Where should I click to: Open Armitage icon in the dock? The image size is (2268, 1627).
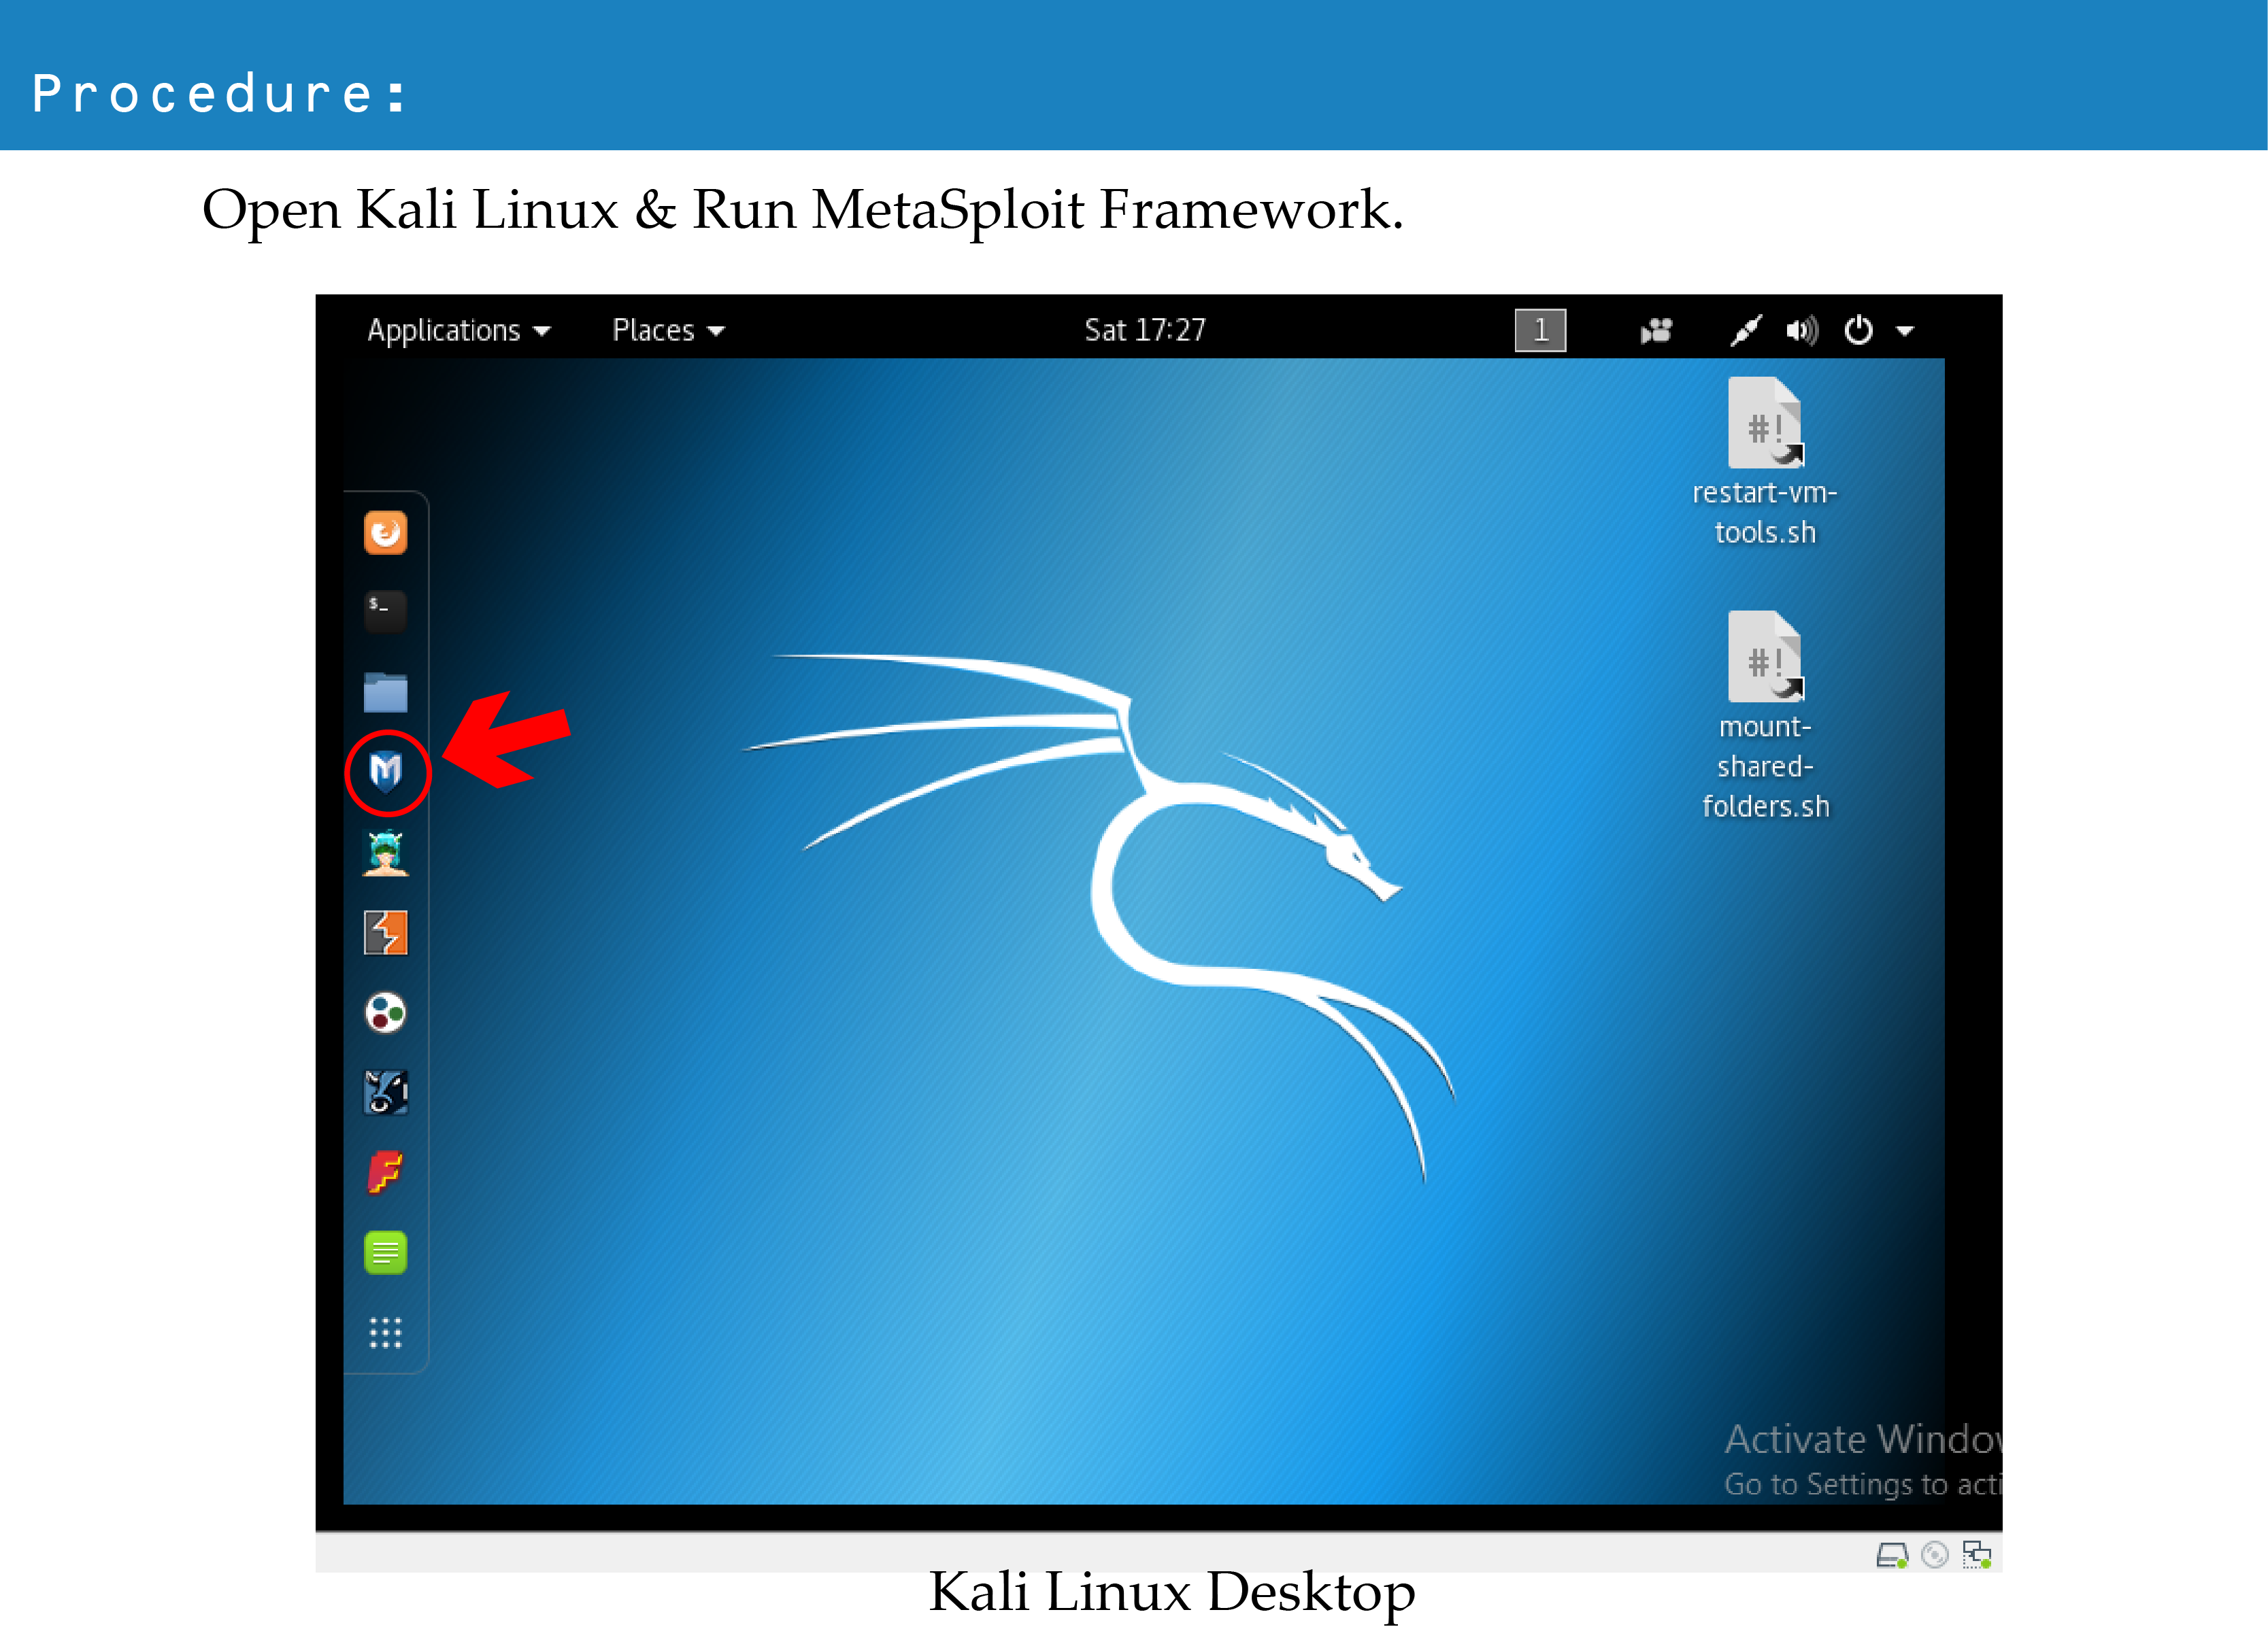pos(385,853)
